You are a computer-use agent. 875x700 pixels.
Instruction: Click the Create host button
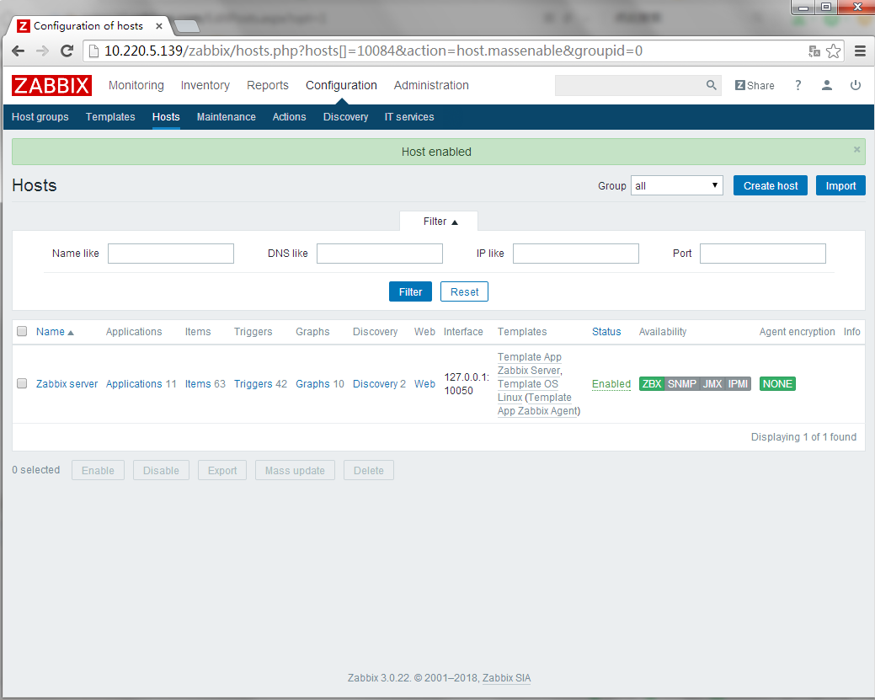click(x=770, y=186)
